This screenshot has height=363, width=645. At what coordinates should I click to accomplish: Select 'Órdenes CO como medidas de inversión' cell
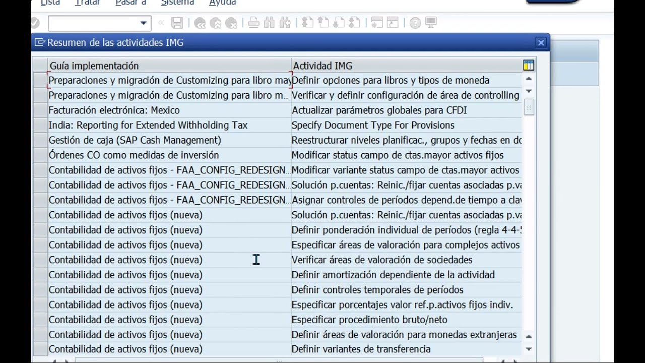pos(169,155)
